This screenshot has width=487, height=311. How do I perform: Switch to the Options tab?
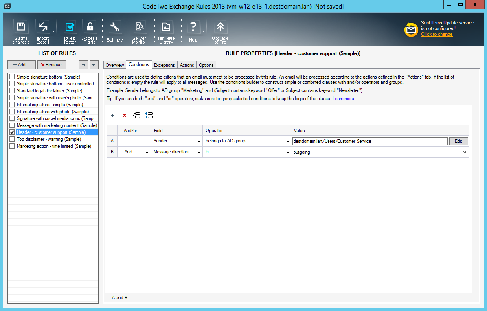[x=206, y=65]
